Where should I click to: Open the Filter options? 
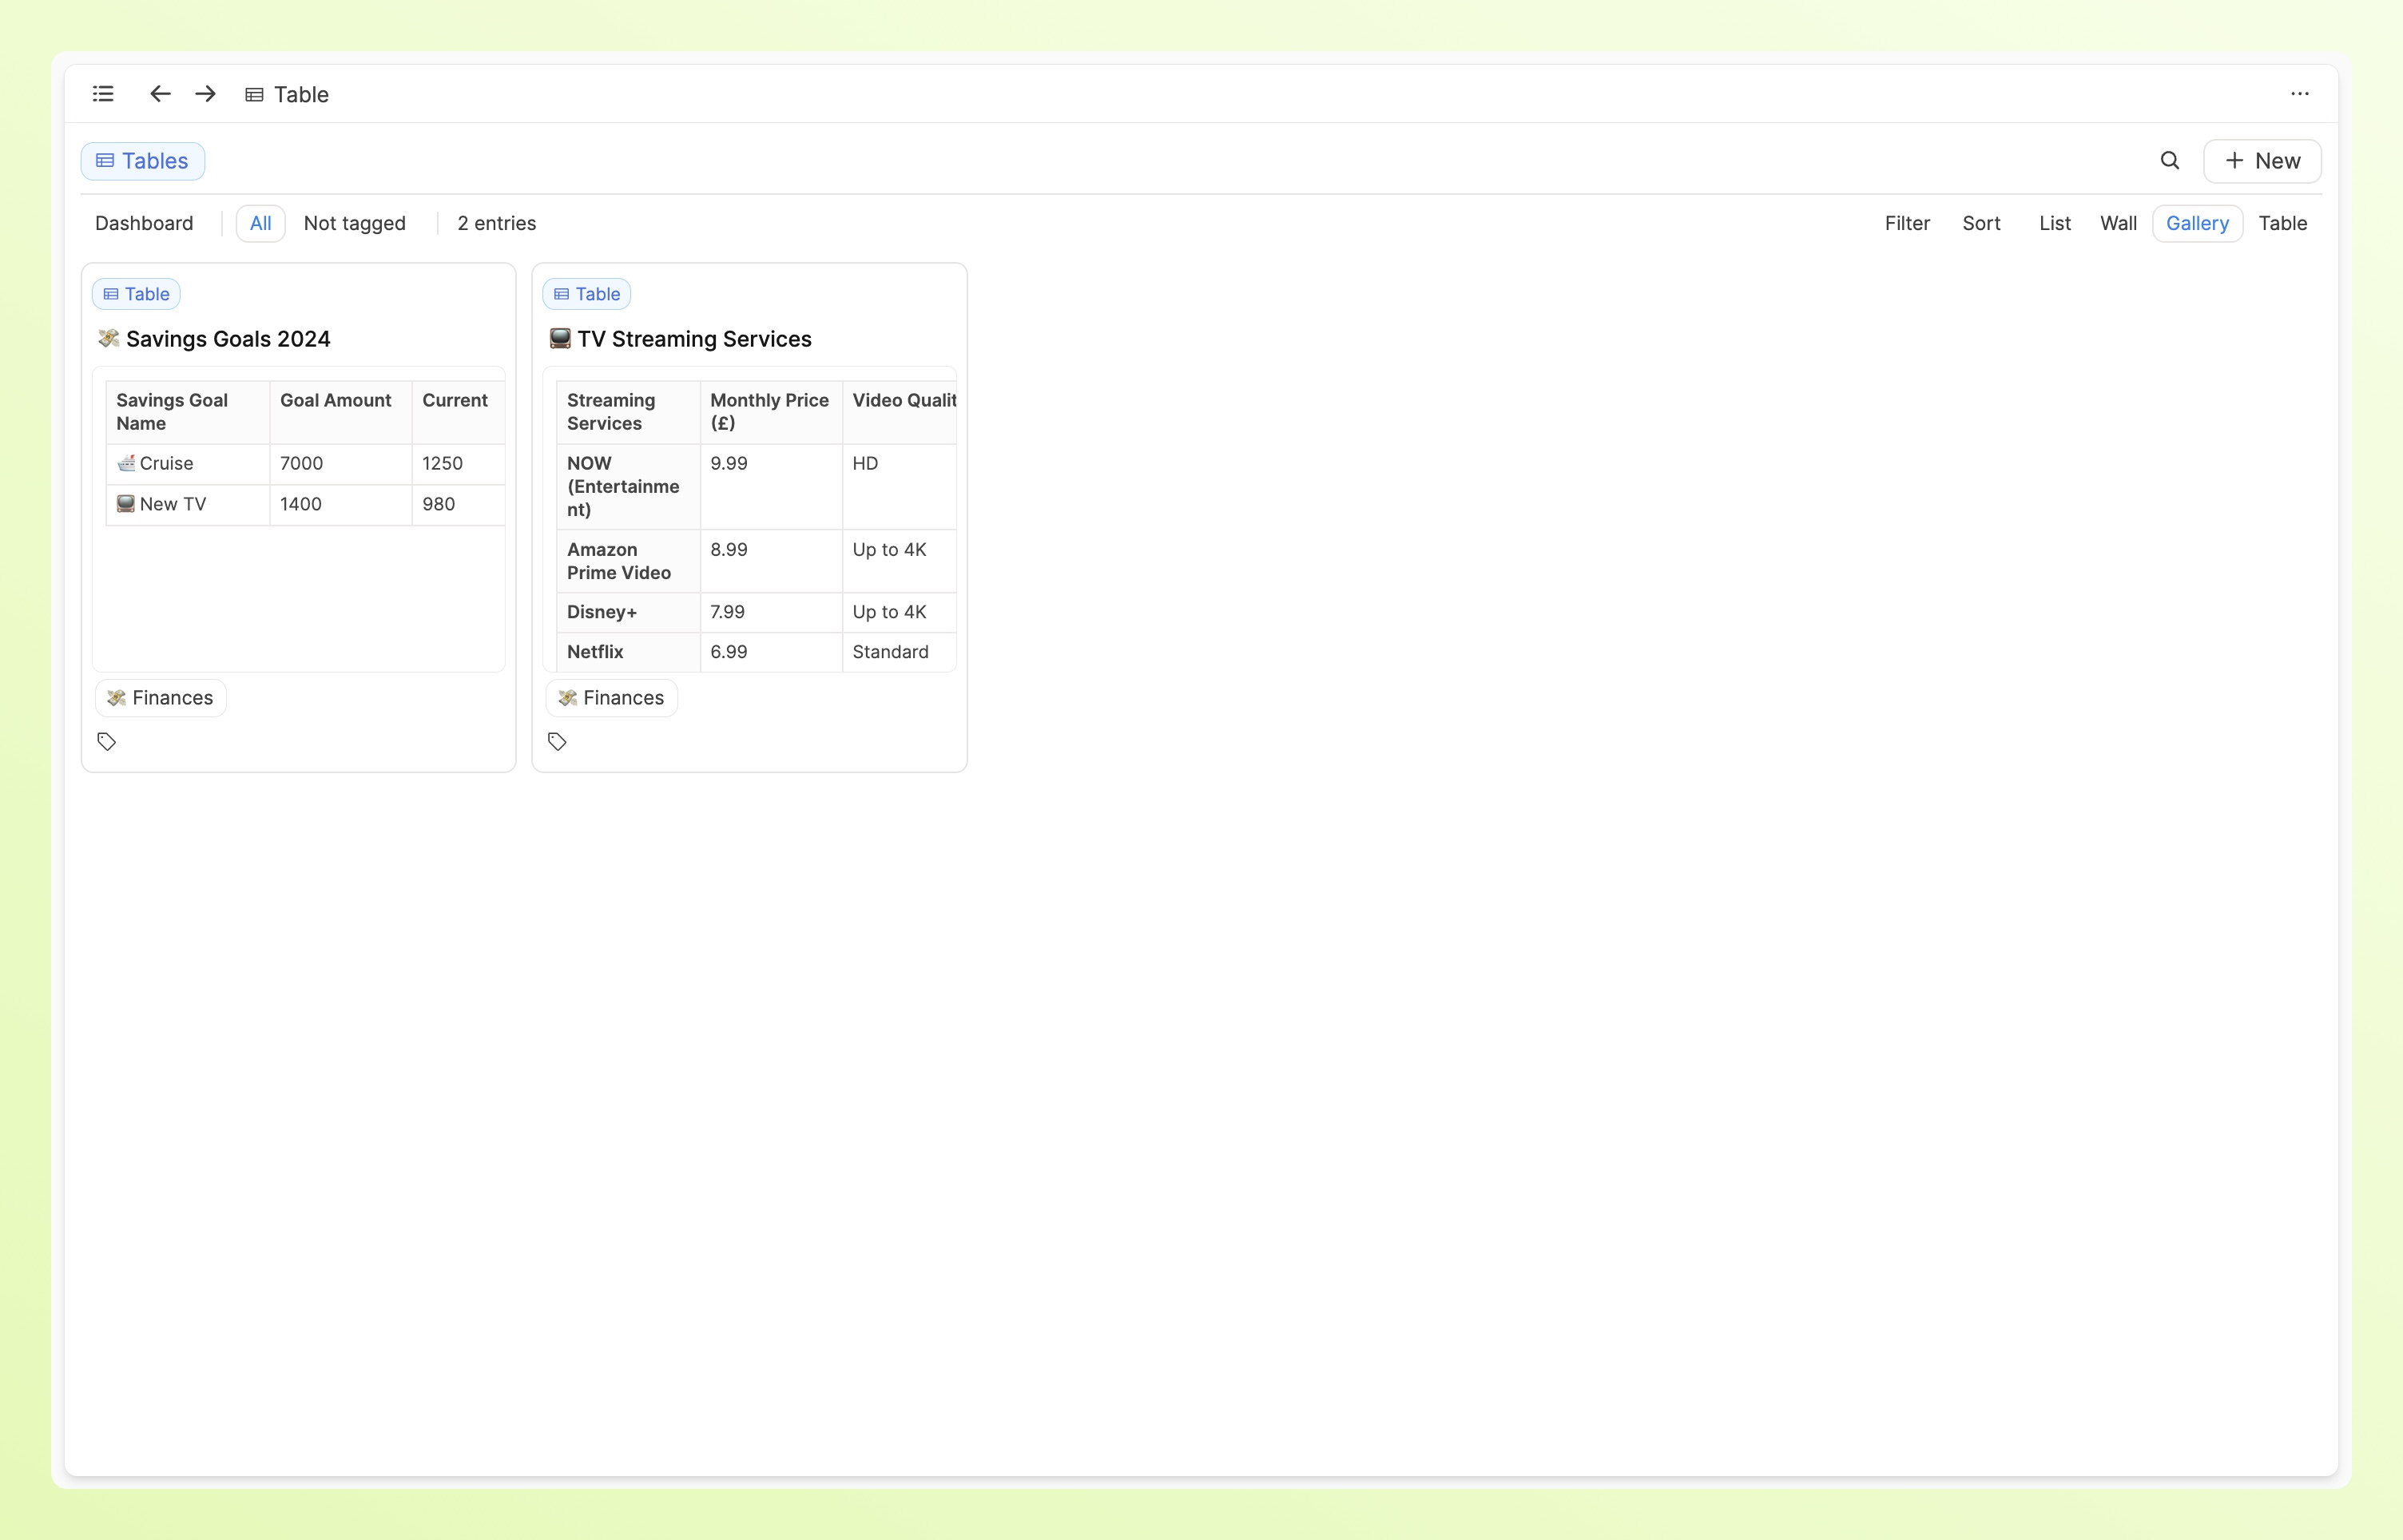click(1906, 223)
